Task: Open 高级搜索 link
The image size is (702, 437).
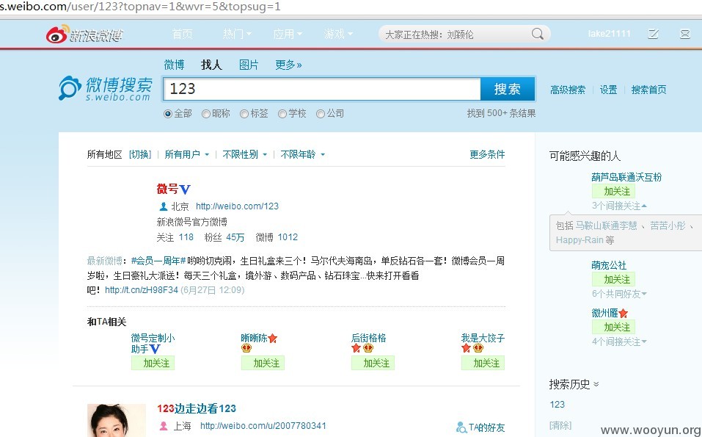Action: (568, 90)
